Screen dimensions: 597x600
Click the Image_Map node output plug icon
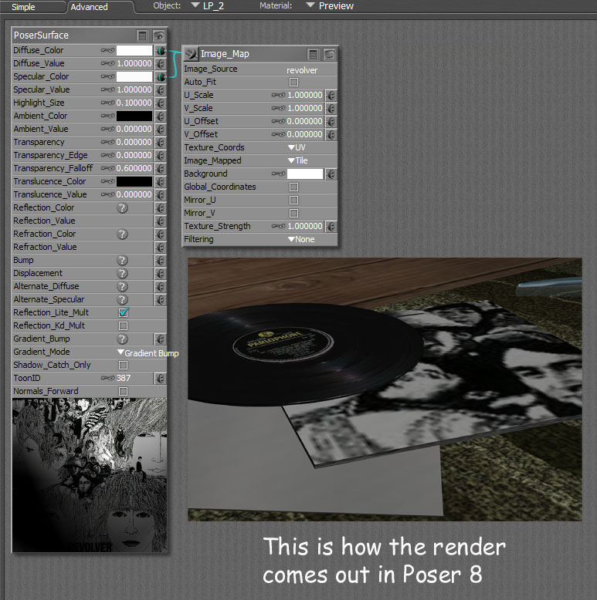coord(192,54)
